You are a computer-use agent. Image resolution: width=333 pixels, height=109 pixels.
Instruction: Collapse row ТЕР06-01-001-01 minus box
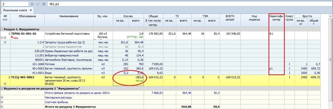[x=2, y=38]
